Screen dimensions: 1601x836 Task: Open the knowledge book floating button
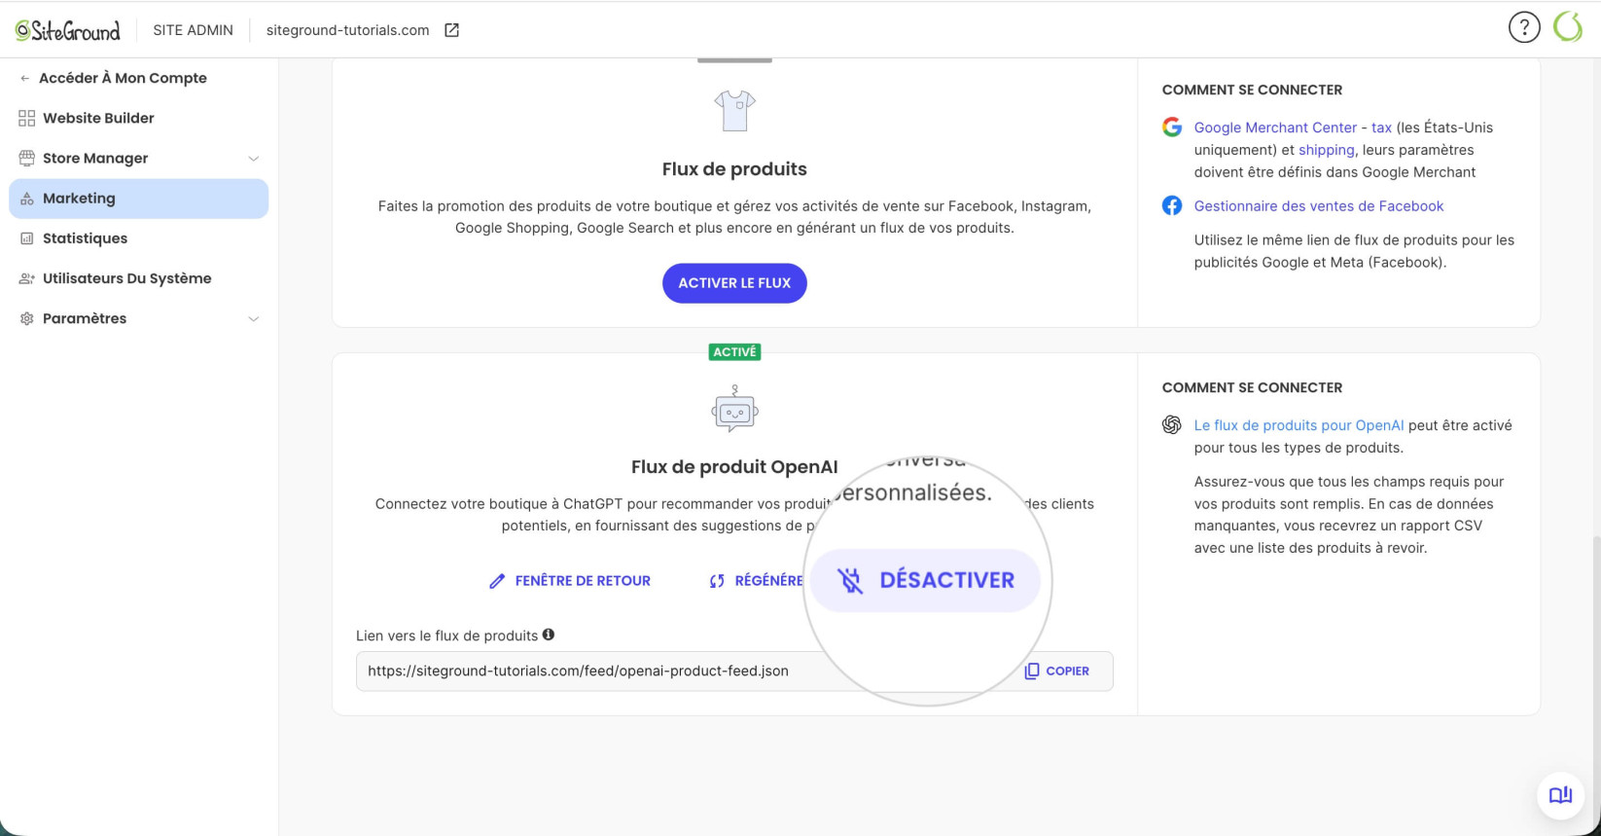1561,795
